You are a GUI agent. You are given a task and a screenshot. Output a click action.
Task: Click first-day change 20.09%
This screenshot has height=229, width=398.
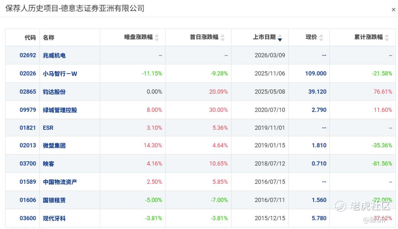(219, 92)
